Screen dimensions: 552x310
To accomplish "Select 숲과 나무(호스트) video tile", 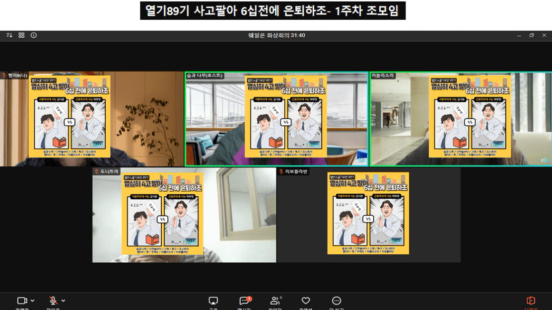I will pos(276,119).
